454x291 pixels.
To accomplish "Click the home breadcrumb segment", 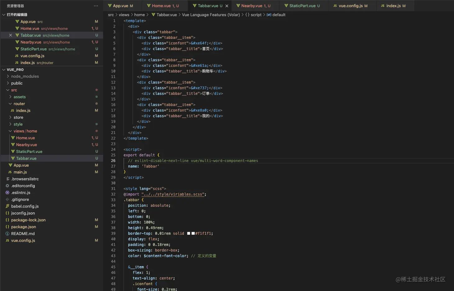I will coord(139,15).
